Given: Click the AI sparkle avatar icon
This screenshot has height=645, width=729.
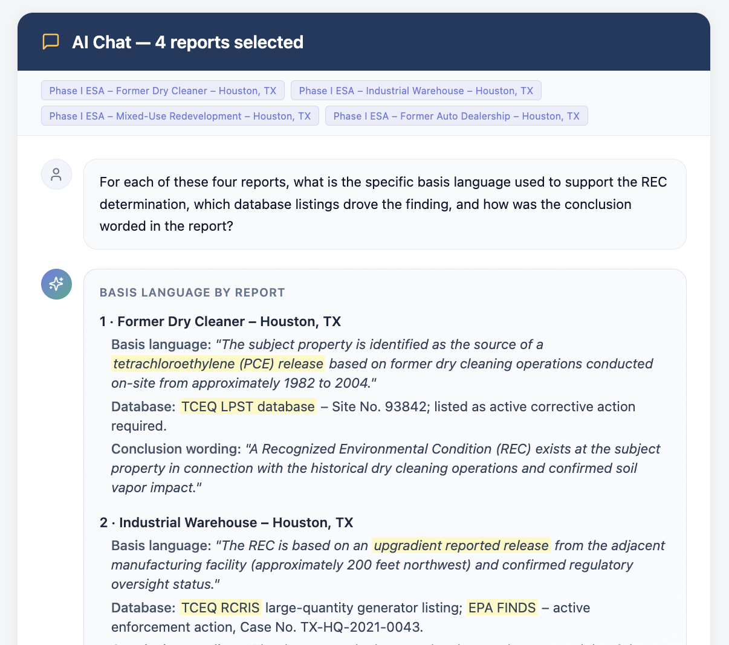Looking at the screenshot, I should (x=56, y=284).
